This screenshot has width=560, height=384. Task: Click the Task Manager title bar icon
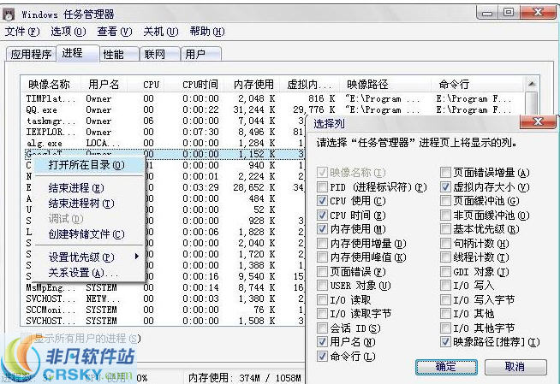point(9,15)
